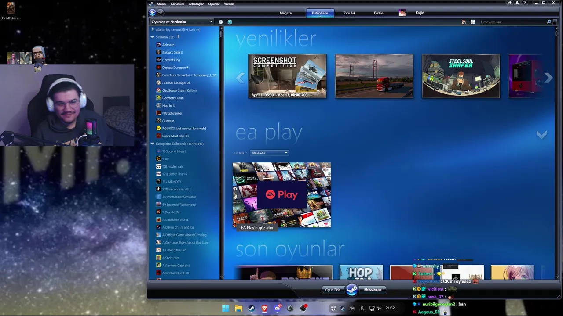This screenshot has height=316, width=563.
Task: Switch to the Mağaza tab
Action: click(x=285, y=13)
